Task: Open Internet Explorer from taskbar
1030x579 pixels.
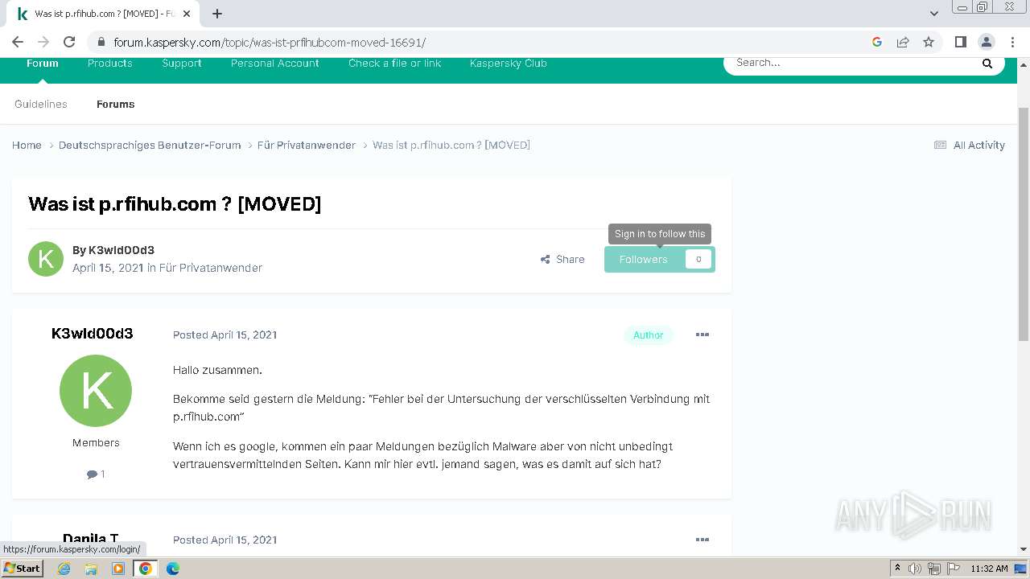Action: coord(64,569)
